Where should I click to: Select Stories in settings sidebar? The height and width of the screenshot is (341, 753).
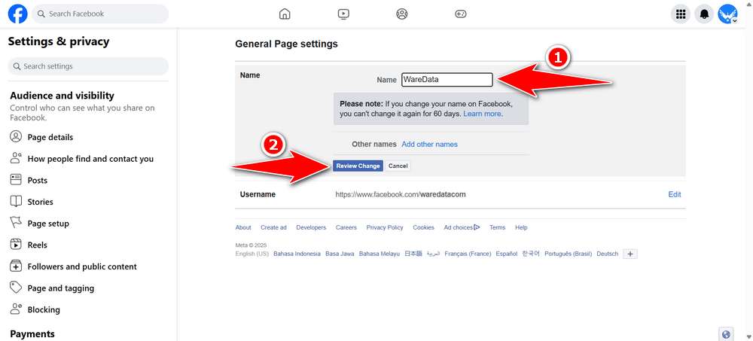tap(41, 202)
